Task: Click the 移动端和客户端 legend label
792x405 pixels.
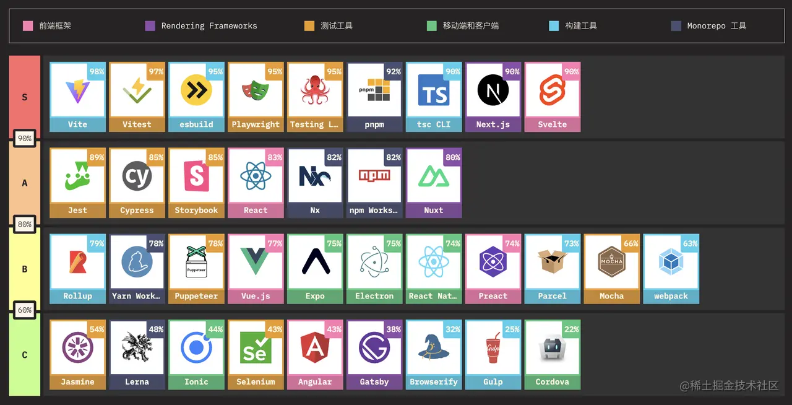Action: 471,26
